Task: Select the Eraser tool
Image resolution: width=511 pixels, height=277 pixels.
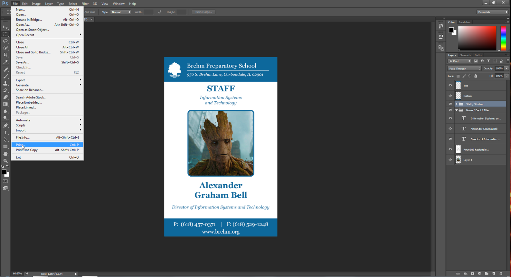Action: [x=5, y=97]
